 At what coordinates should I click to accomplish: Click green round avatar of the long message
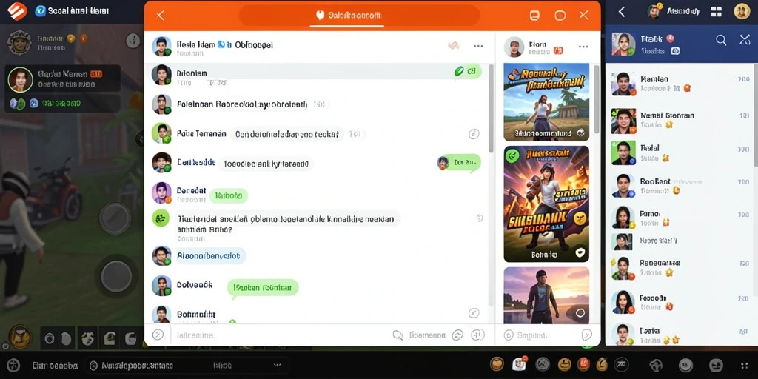pyautogui.click(x=161, y=218)
